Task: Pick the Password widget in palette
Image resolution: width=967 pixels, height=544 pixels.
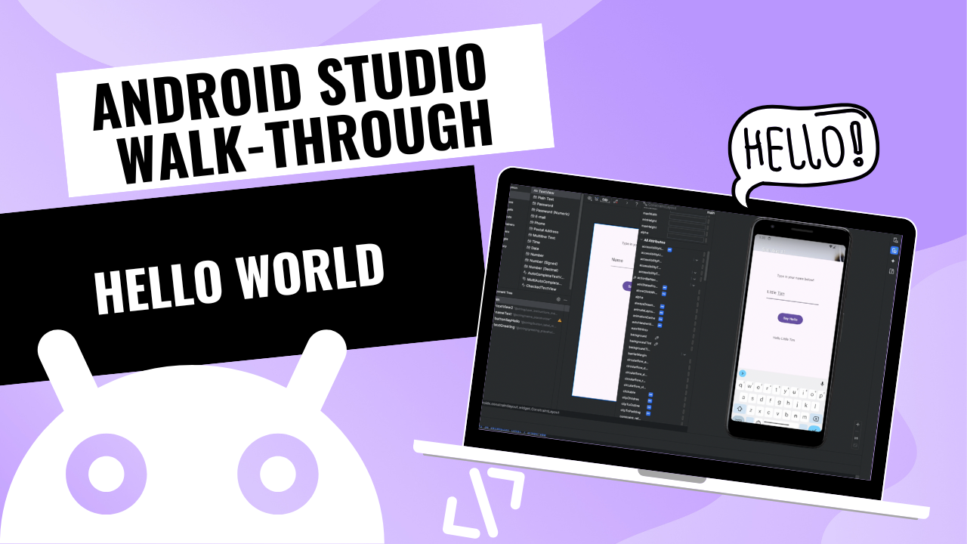Action: [544, 205]
